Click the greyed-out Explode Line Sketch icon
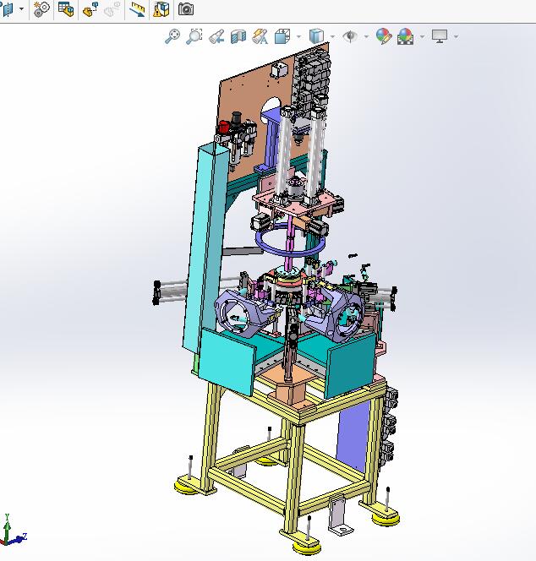 coord(112,9)
